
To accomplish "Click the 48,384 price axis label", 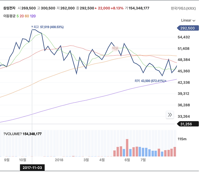I will click(184, 60).
